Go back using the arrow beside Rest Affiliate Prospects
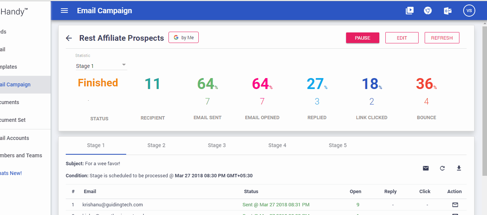 tap(69, 38)
